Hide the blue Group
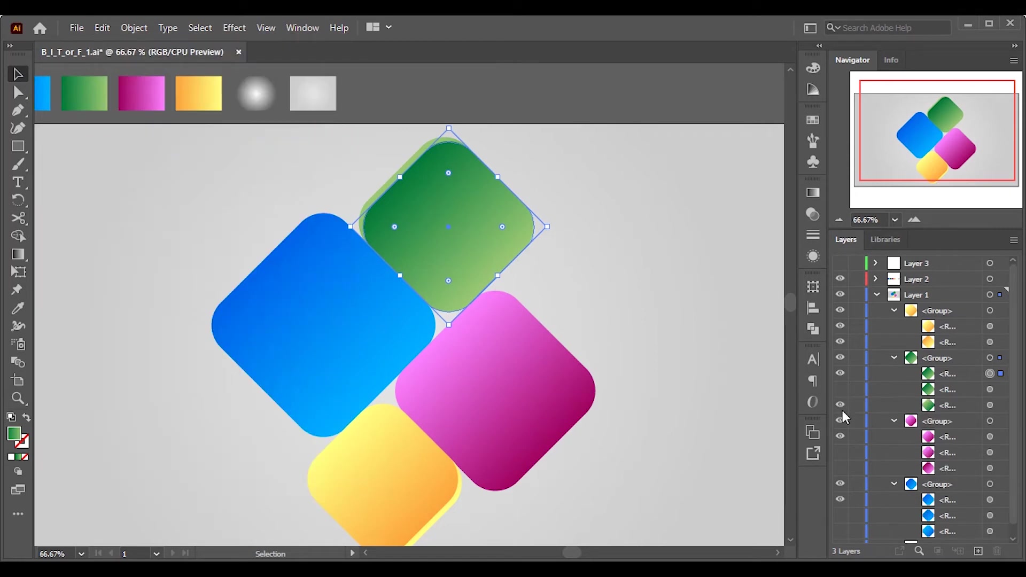The width and height of the screenshot is (1026, 577). point(840,484)
